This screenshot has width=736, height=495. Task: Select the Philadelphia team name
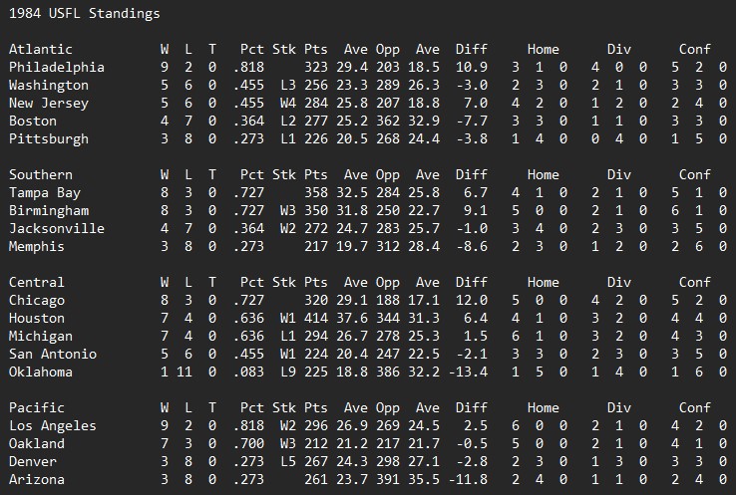pyautogui.click(x=56, y=68)
